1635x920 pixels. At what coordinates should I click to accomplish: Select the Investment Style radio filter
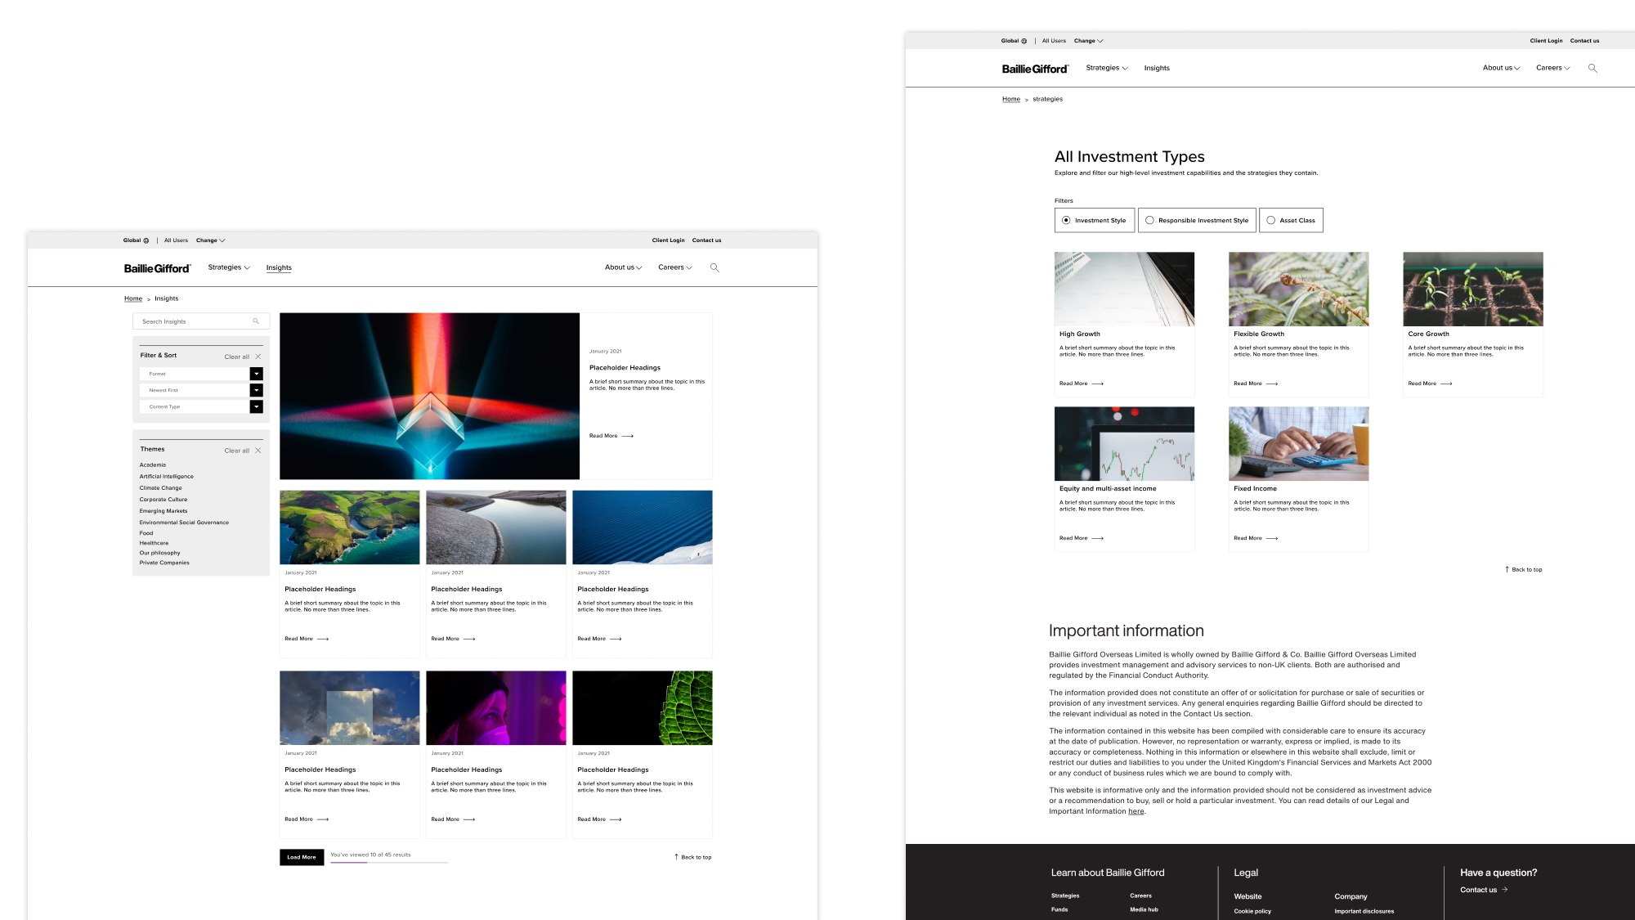coord(1066,220)
